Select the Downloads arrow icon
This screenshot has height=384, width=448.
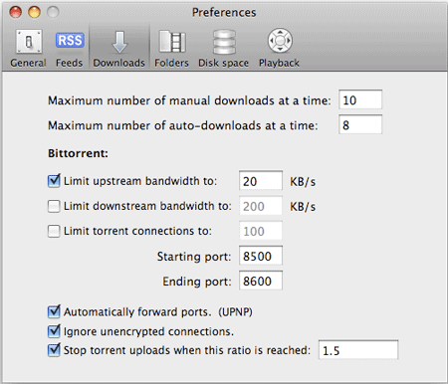pyautogui.click(x=119, y=42)
